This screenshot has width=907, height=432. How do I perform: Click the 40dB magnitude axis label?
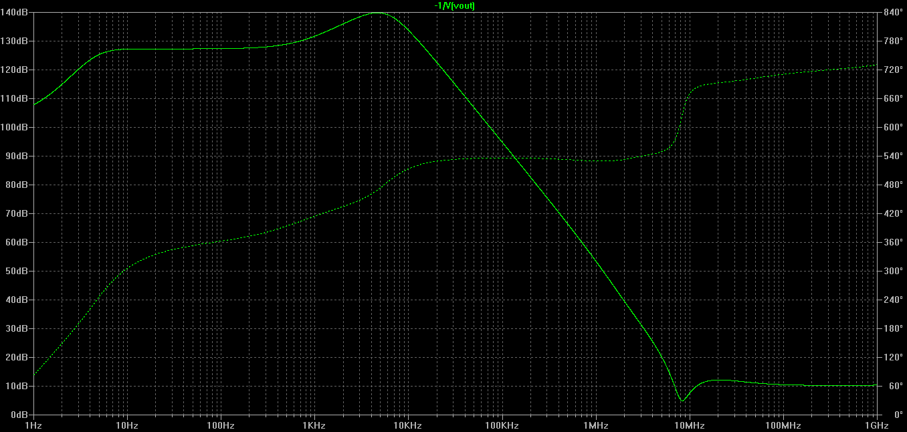[17, 300]
